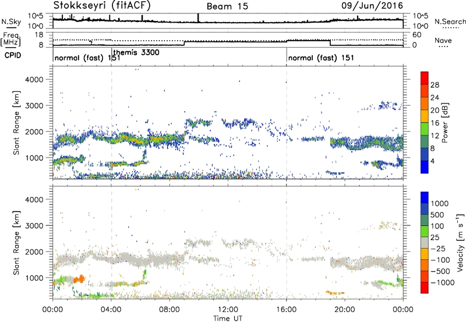Click the 'N.Search' legend label
Image resolution: width=466 pixels, height=322 pixels.
(450, 22)
